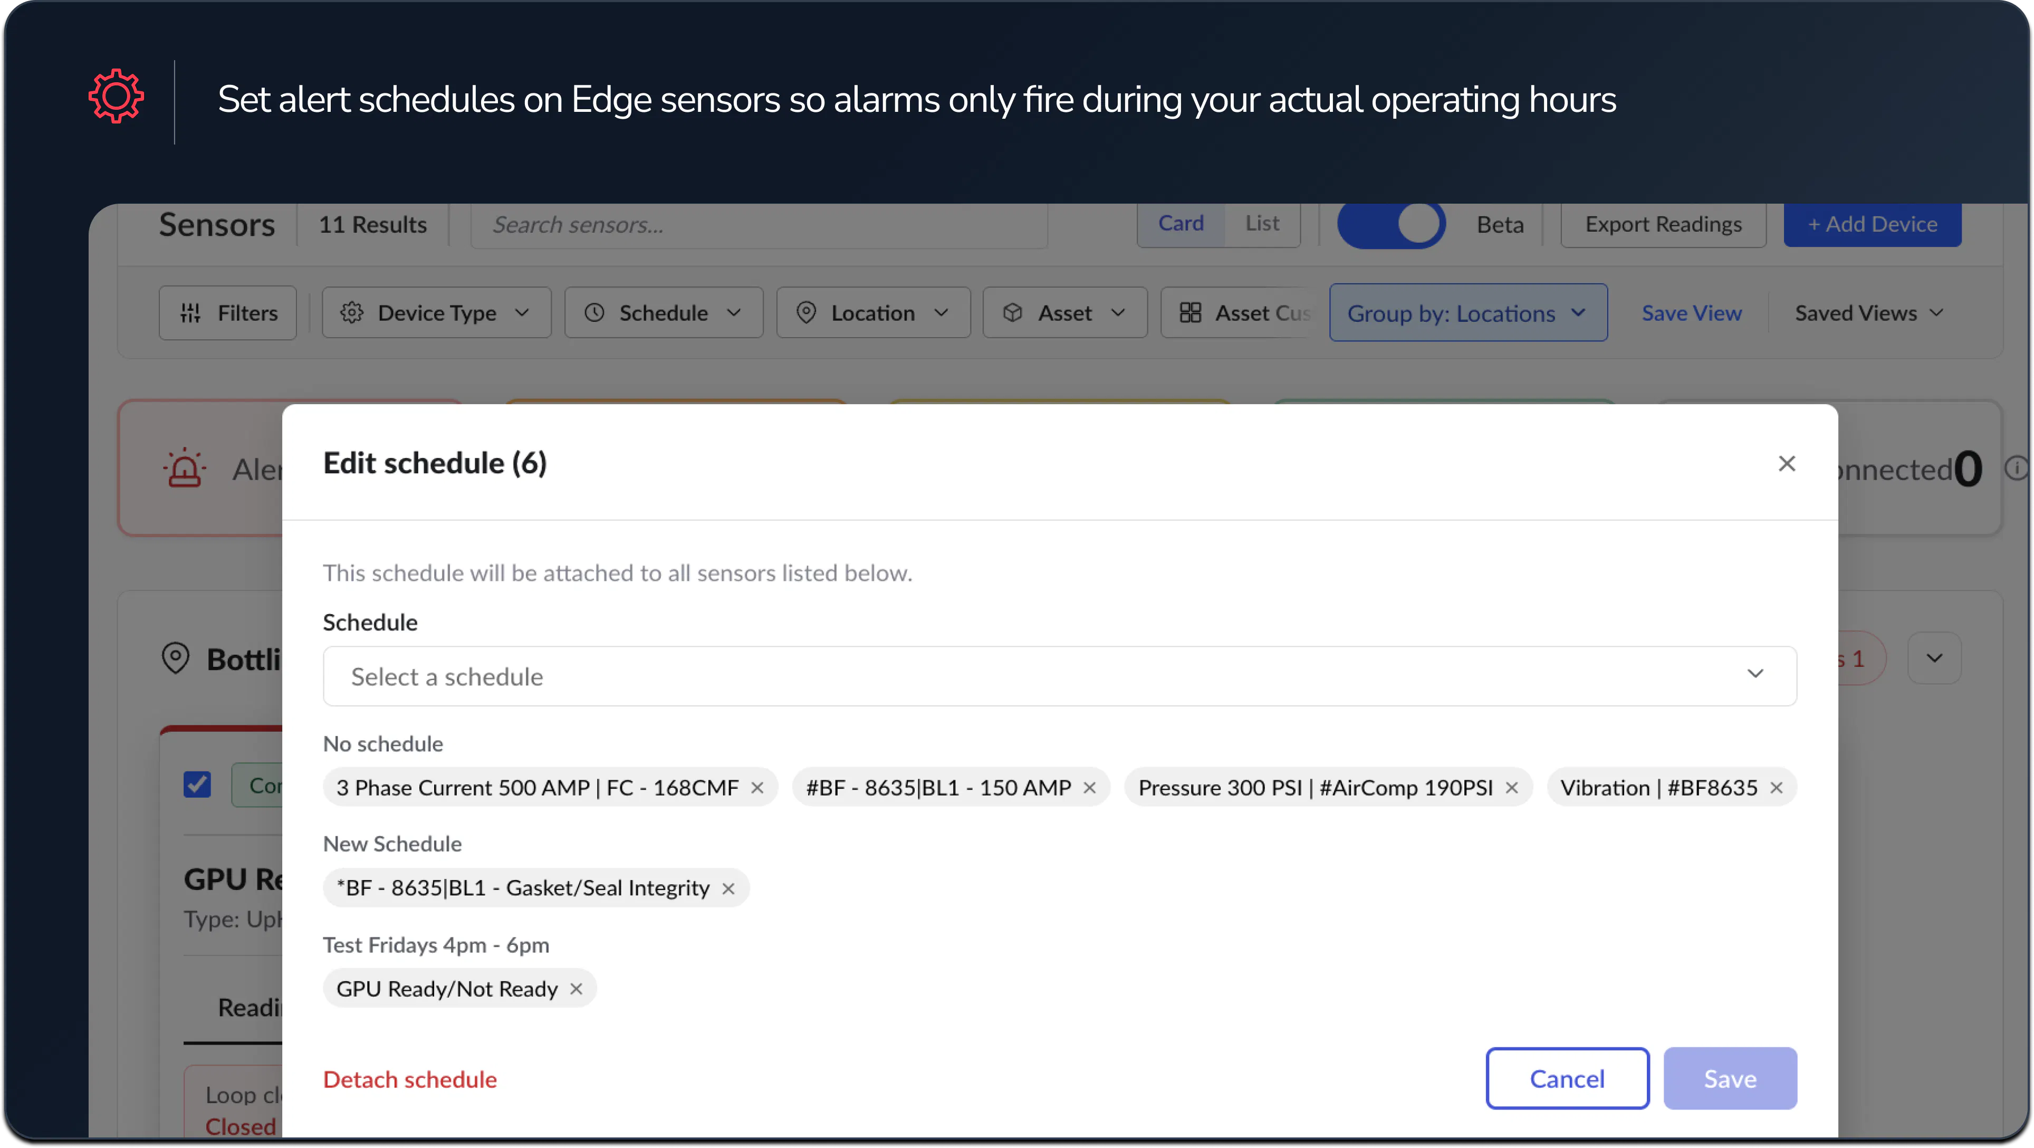Open Saved Views menu
This screenshot has width=2034, height=1148.
[x=1868, y=313]
